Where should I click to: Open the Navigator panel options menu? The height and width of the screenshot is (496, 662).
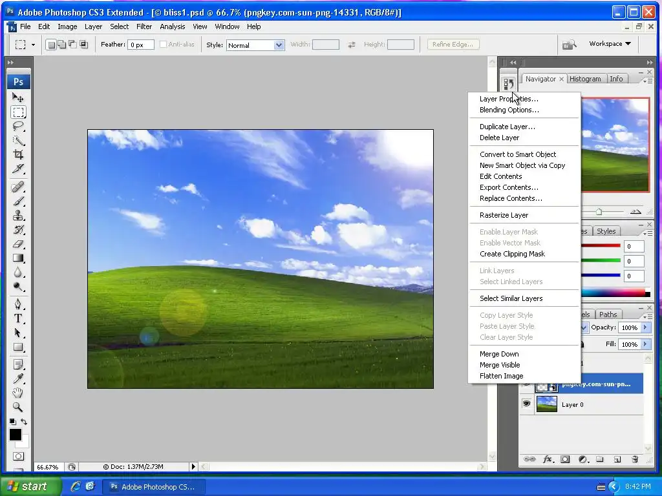[648, 81]
